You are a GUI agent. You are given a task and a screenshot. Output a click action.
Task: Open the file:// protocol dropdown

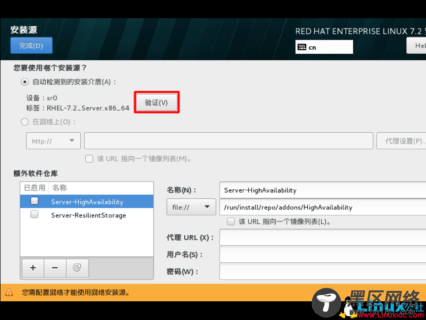pyautogui.click(x=191, y=207)
